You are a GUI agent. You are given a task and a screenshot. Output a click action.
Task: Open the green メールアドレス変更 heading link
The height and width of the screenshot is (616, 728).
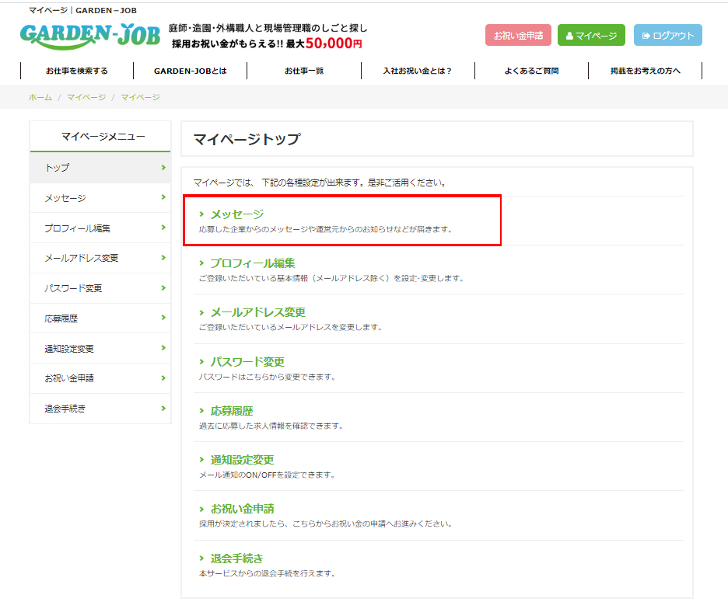click(x=258, y=312)
